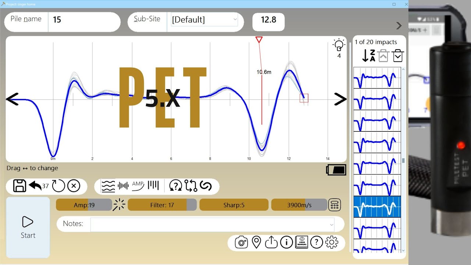Toggle the light bulb icon labeled 4
This screenshot has width=471, height=265.
point(339,45)
